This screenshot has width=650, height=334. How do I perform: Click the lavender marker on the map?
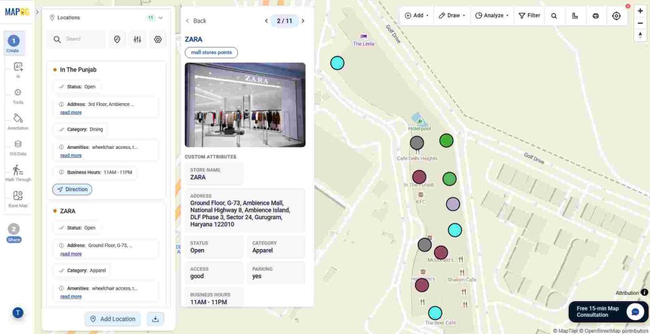(x=453, y=204)
